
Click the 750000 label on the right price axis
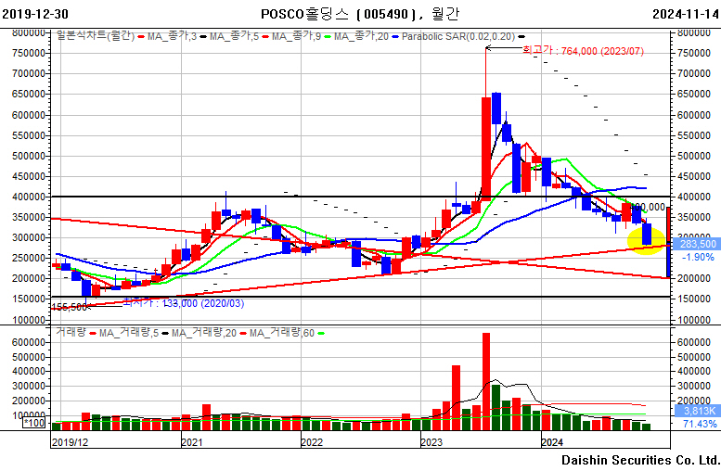click(694, 53)
